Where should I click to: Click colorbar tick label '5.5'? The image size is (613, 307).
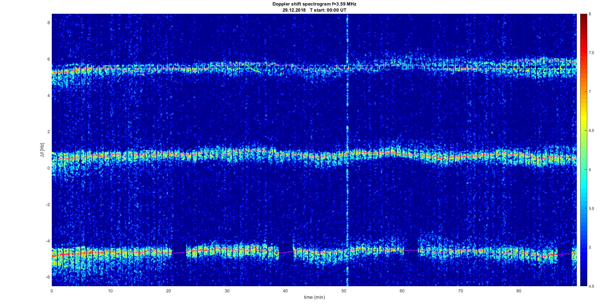[x=592, y=209]
